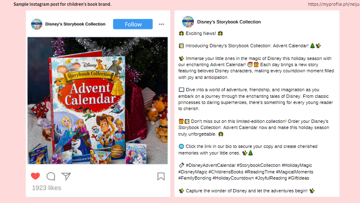Open the myprofile.ph URL at top right

pyautogui.click(x=334, y=4)
